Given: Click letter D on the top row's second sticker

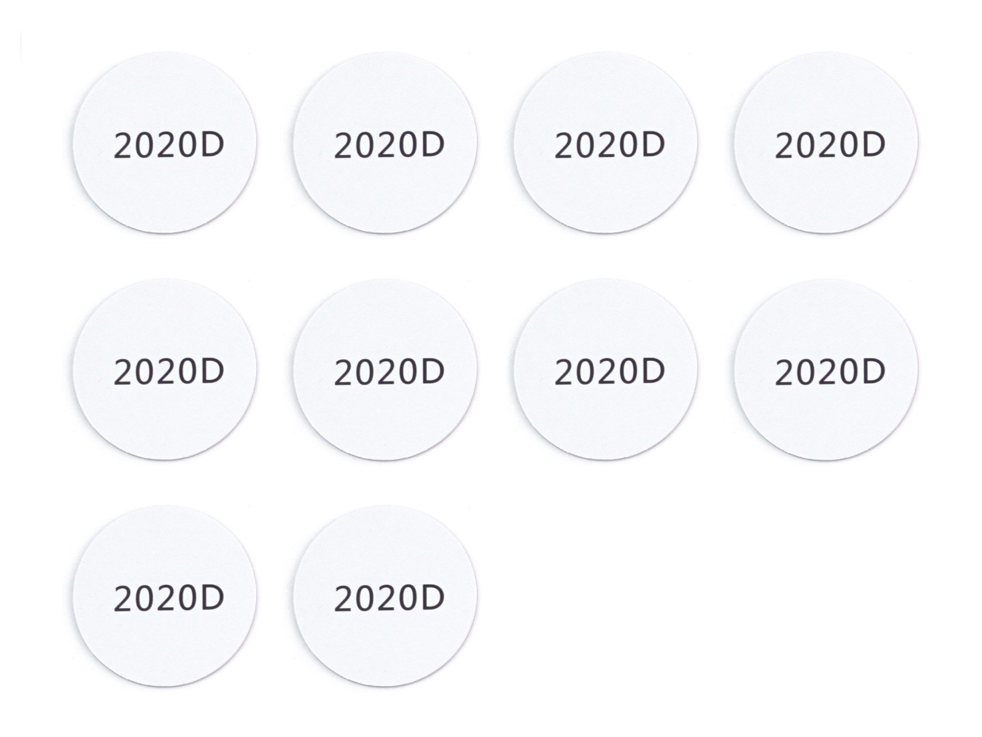Looking at the screenshot, I should click(x=433, y=145).
